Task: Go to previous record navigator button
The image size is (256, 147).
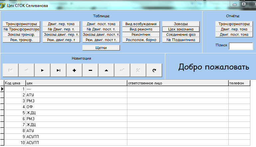Action: [27, 70]
